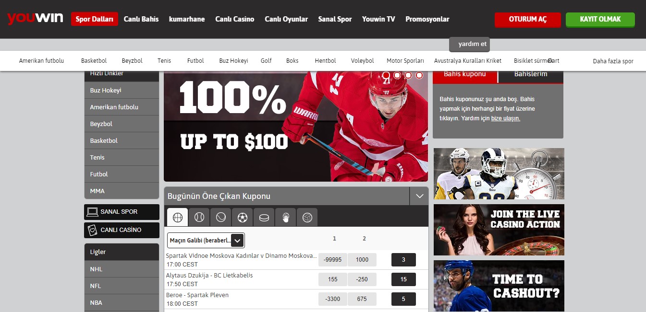Viewport: 646px width, 312px height.
Task: Click the card icon beside CANLI CASİNO
Action: (92, 230)
